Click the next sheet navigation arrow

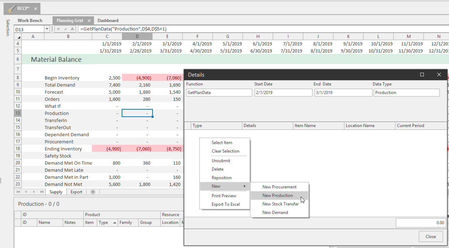pos(34,192)
